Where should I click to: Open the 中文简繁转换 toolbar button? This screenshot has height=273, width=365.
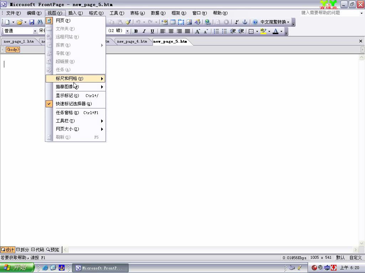coord(275,22)
